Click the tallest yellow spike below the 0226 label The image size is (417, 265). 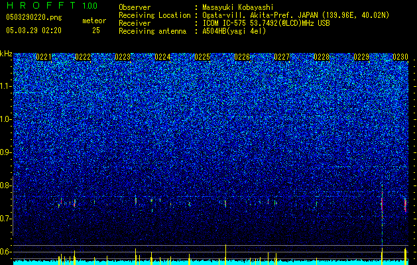[225, 254]
